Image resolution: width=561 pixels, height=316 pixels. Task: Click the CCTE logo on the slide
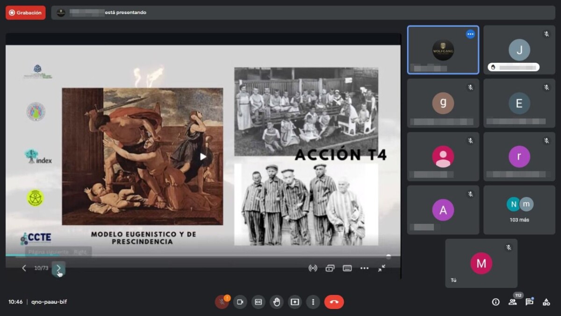(36, 238)
